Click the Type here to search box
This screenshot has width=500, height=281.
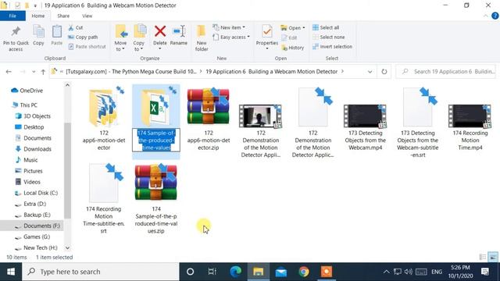click(x=101, y=272)
